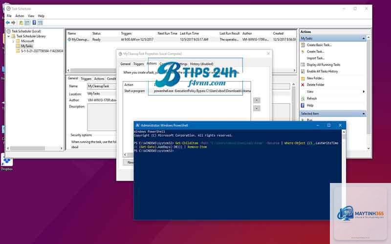The height and width of the screenshot is (244, 391).
Task: Open the Help toolbar icon
Action: tap(34, 22)
